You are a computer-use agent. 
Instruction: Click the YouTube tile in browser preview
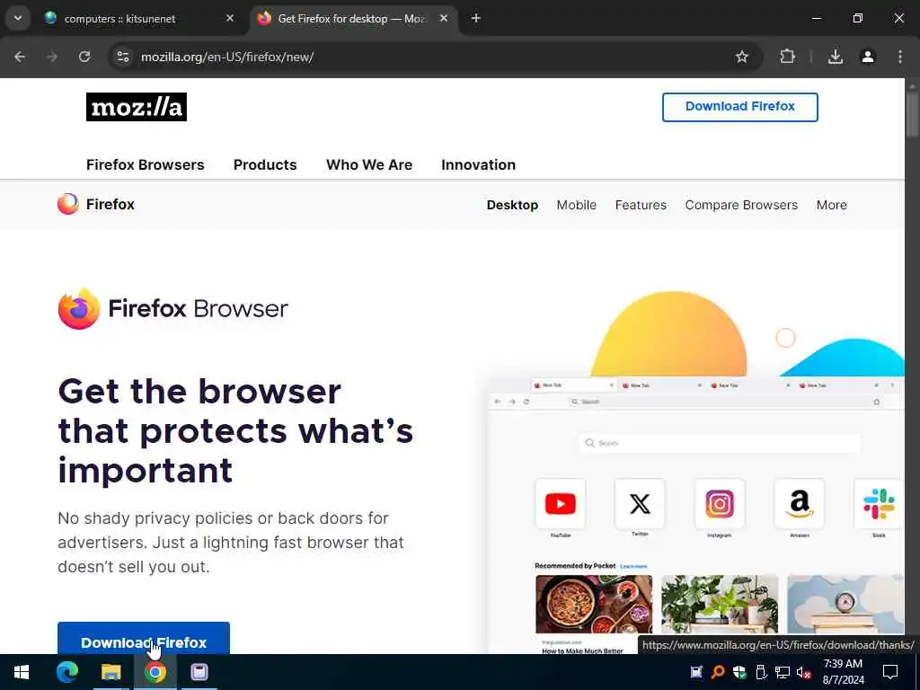(561, 503)
